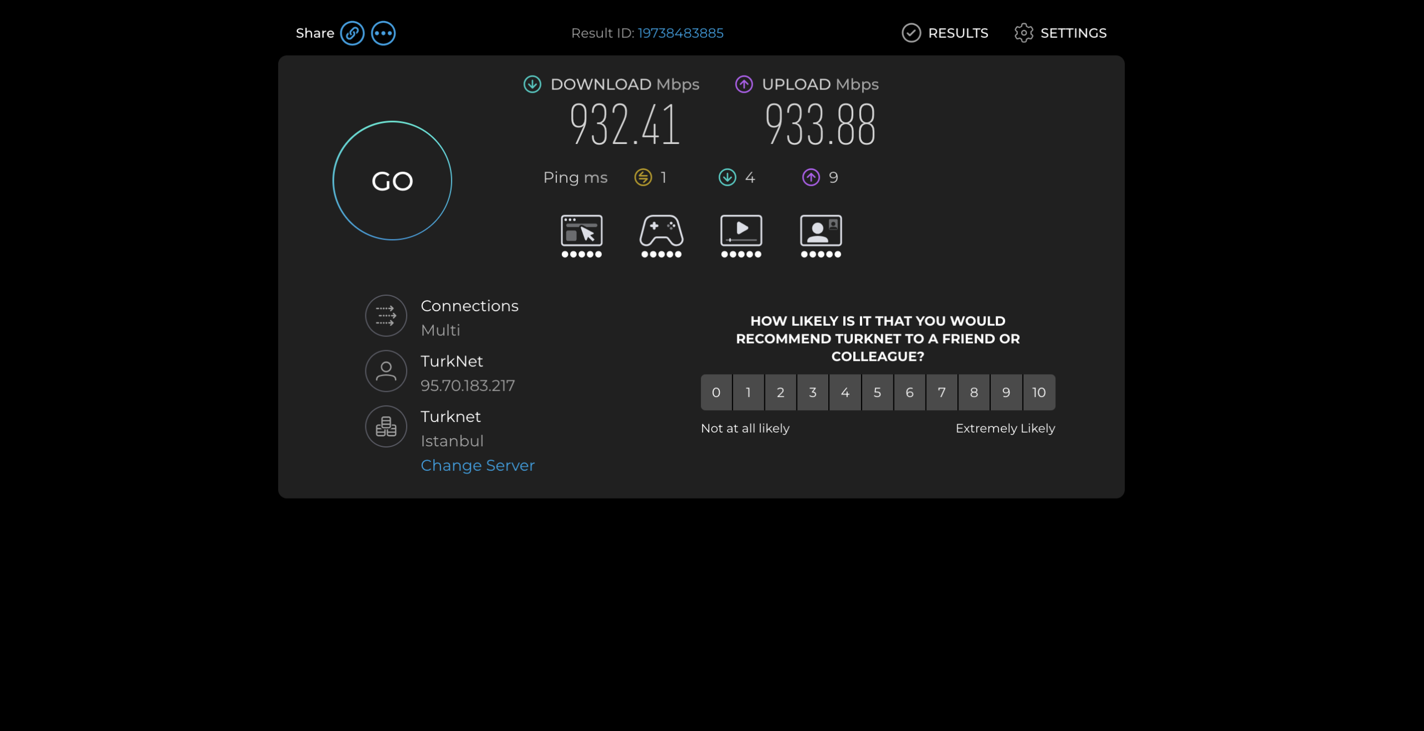Click the Ping ms label
Image resolution: width=1424 pixels, height=731 pixels.
tap(575, 177)
